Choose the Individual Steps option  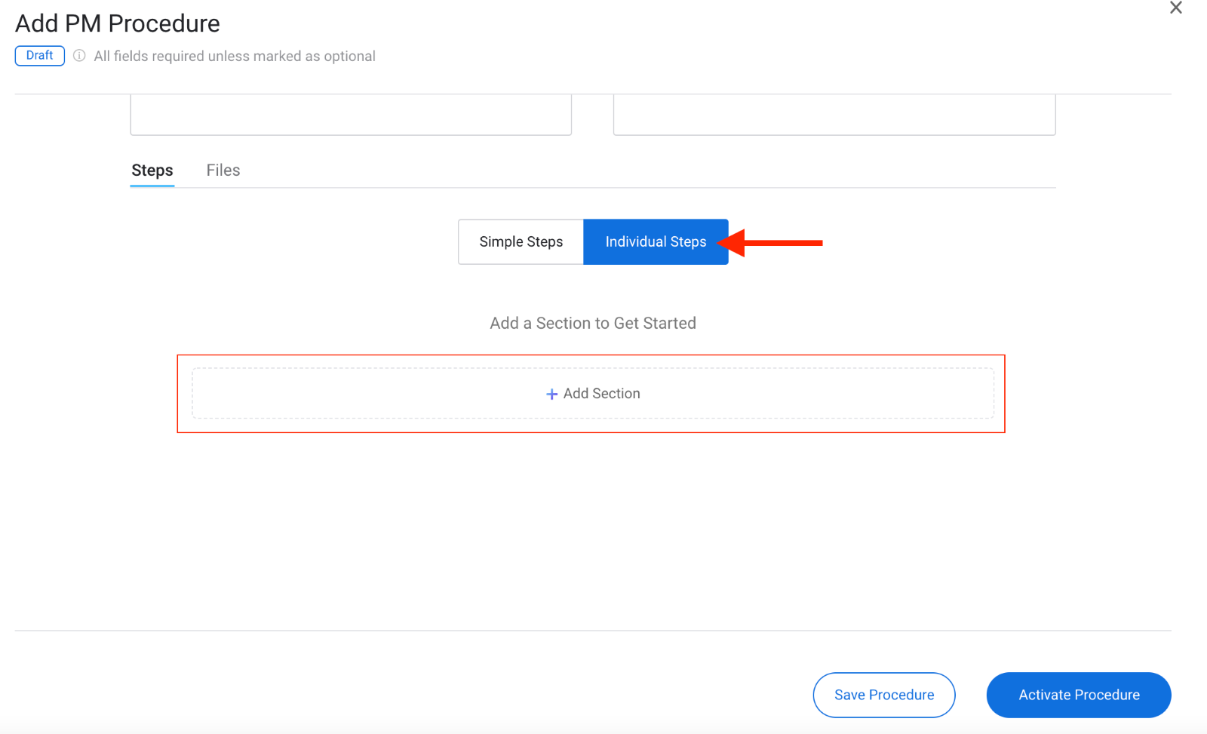click(x=655, y=242)
